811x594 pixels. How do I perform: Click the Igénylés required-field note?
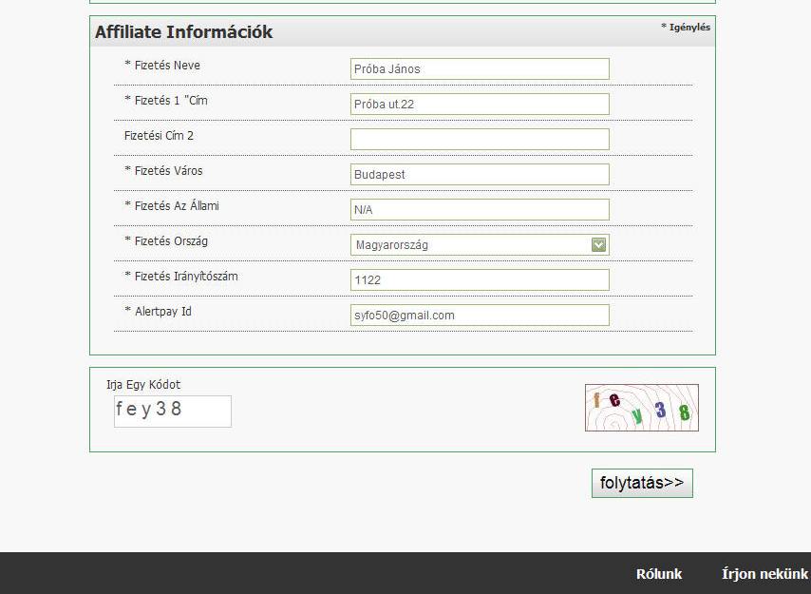pos(686,28)
